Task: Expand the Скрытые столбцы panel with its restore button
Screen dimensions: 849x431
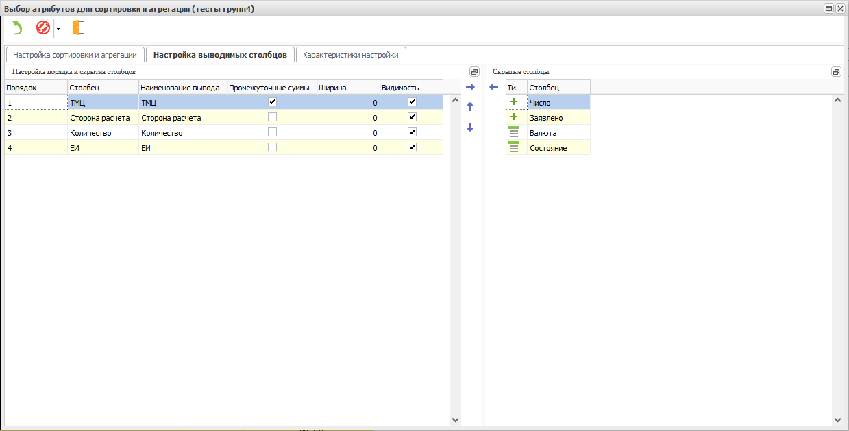Action: tap(835, 72)
